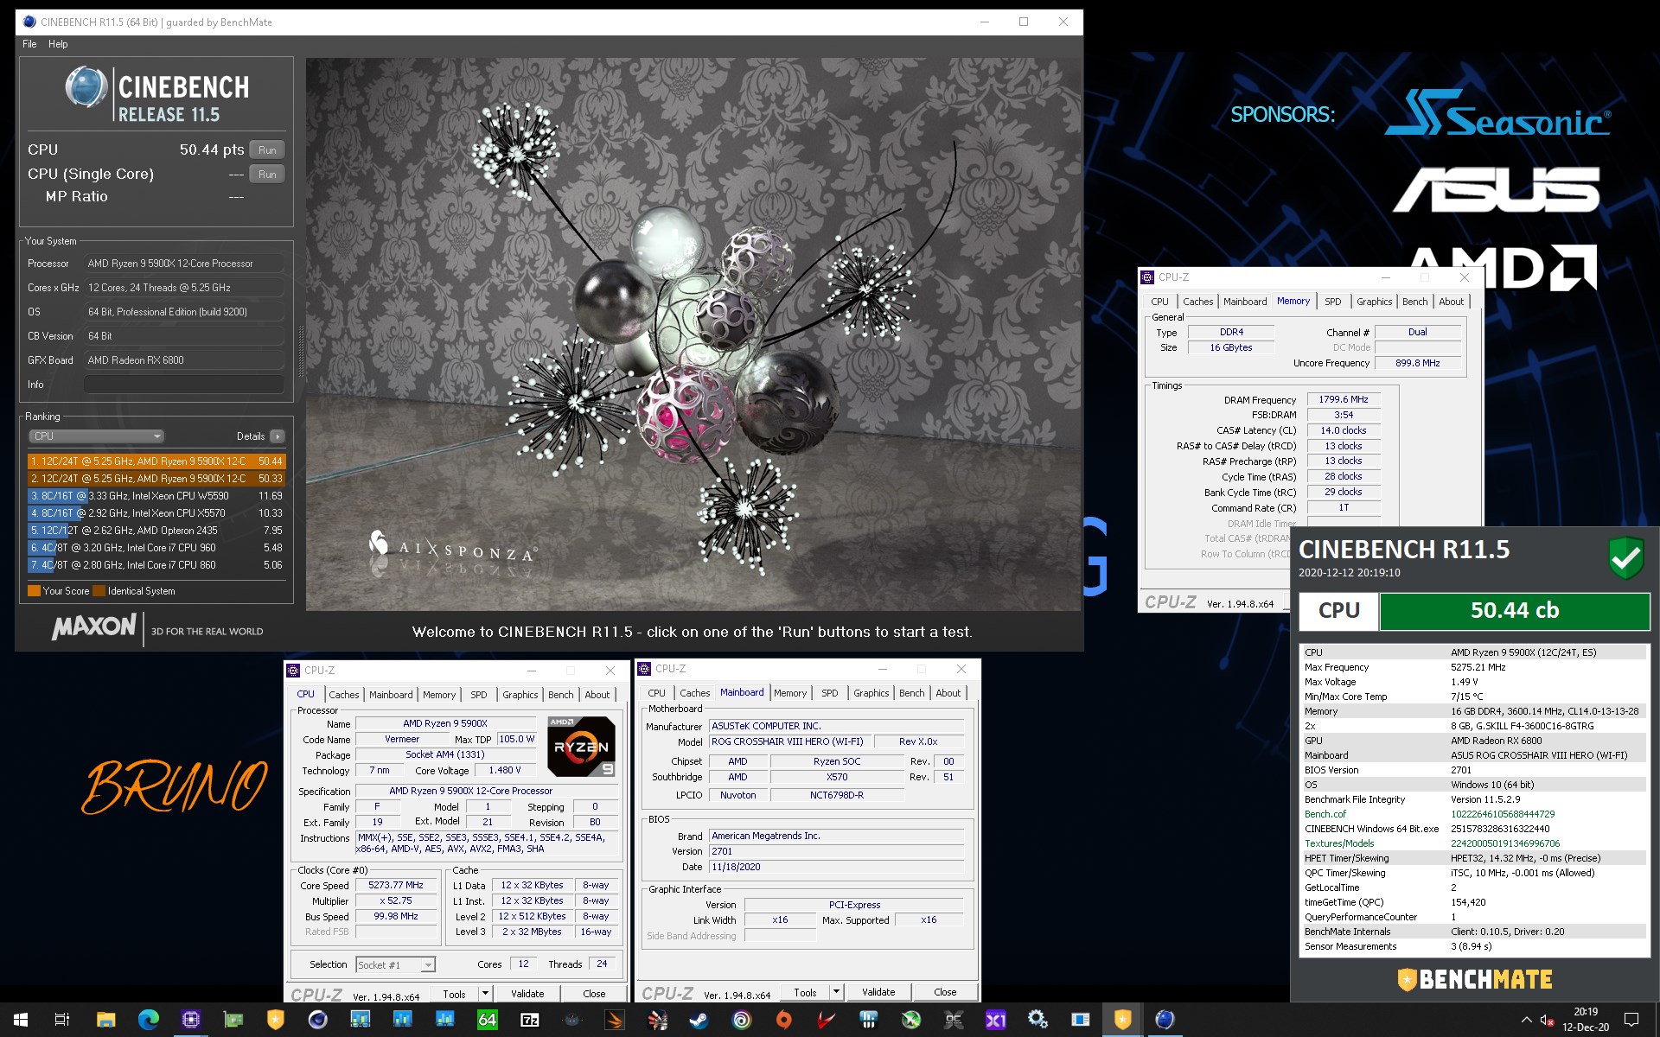1660x1037 pixels.
Task: Open the File menu in Cinebench
Action: point(29,44)
